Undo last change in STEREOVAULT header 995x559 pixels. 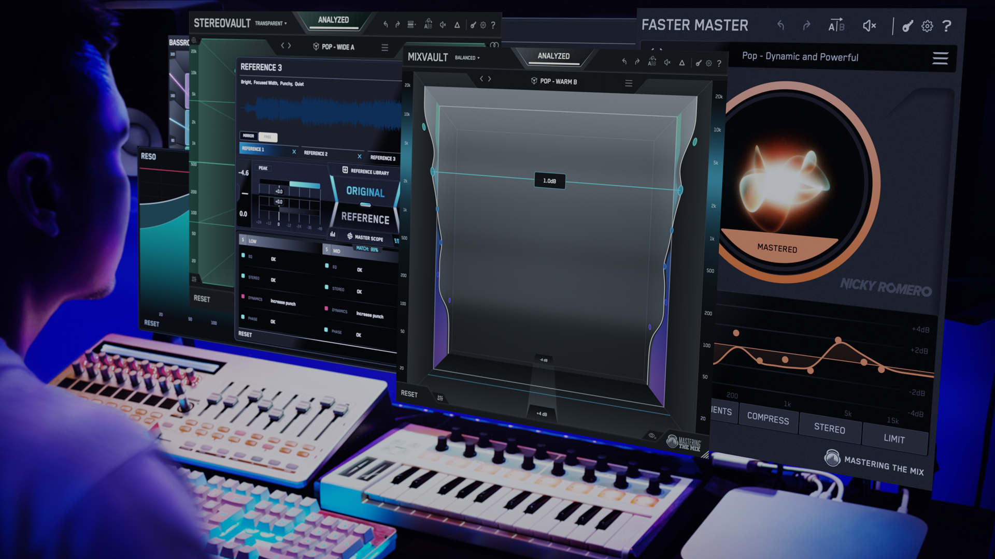pos(386,24)
